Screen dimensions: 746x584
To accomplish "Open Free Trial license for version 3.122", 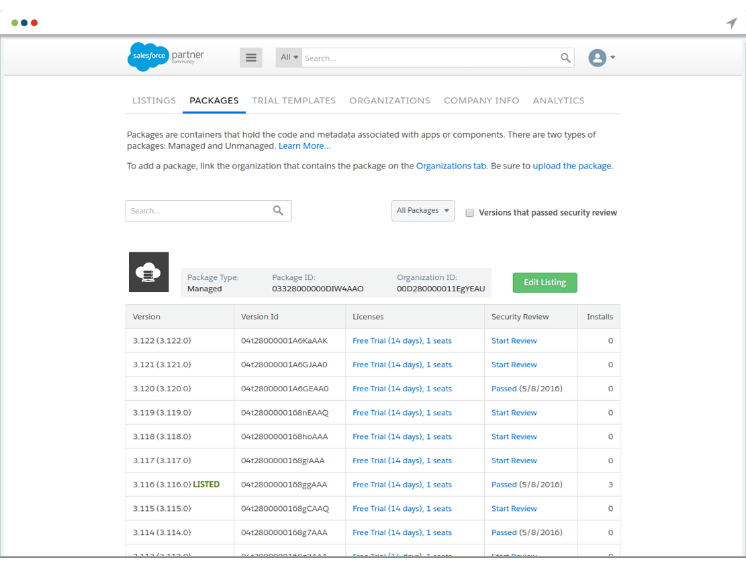I will pyautogui.click(x=402, y=340).
